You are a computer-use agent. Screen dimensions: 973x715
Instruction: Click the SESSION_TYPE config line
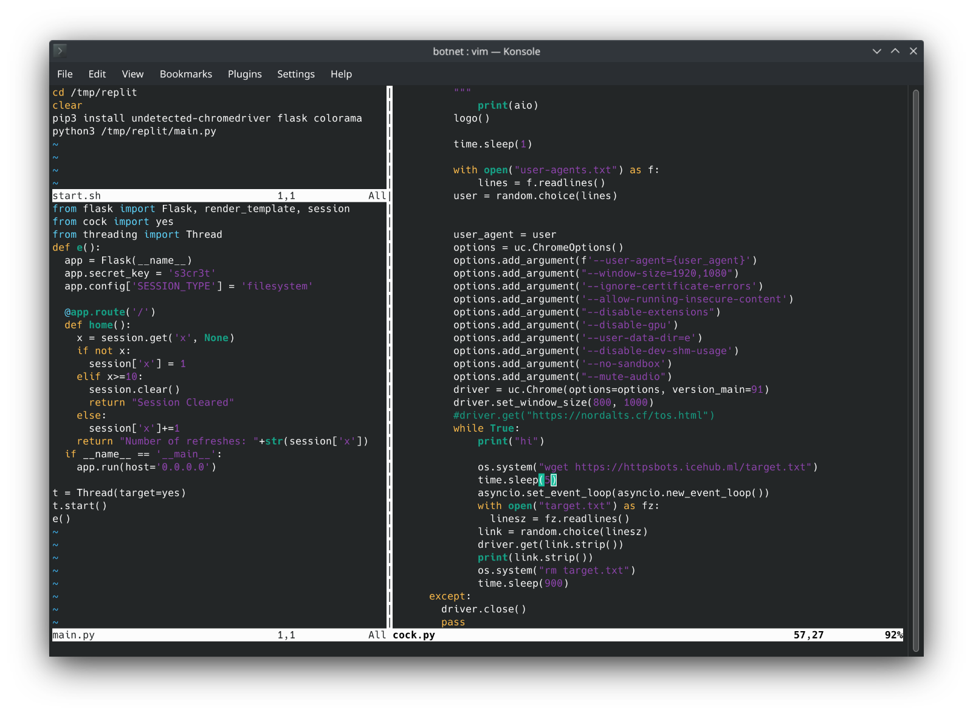(x=189, y=286)
